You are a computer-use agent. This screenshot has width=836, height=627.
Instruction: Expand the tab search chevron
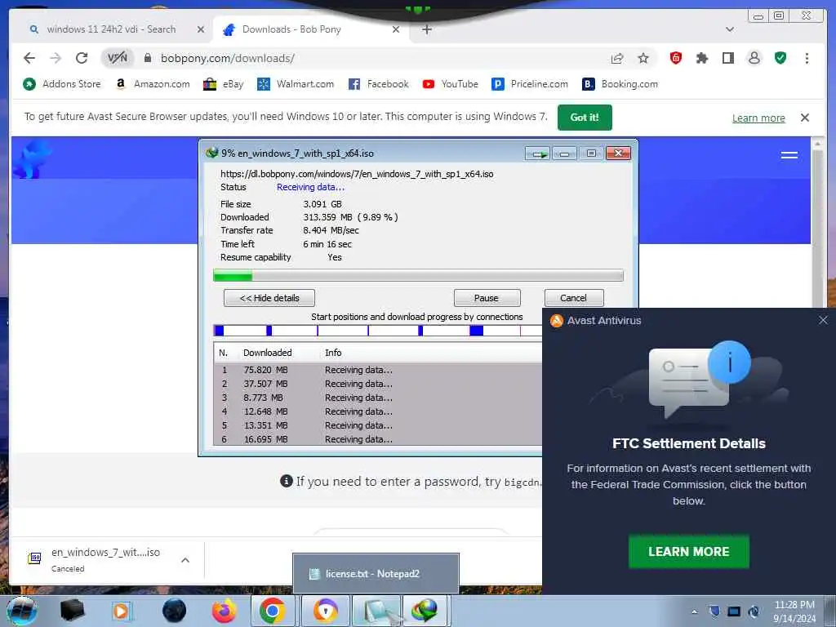coord(730,29)
